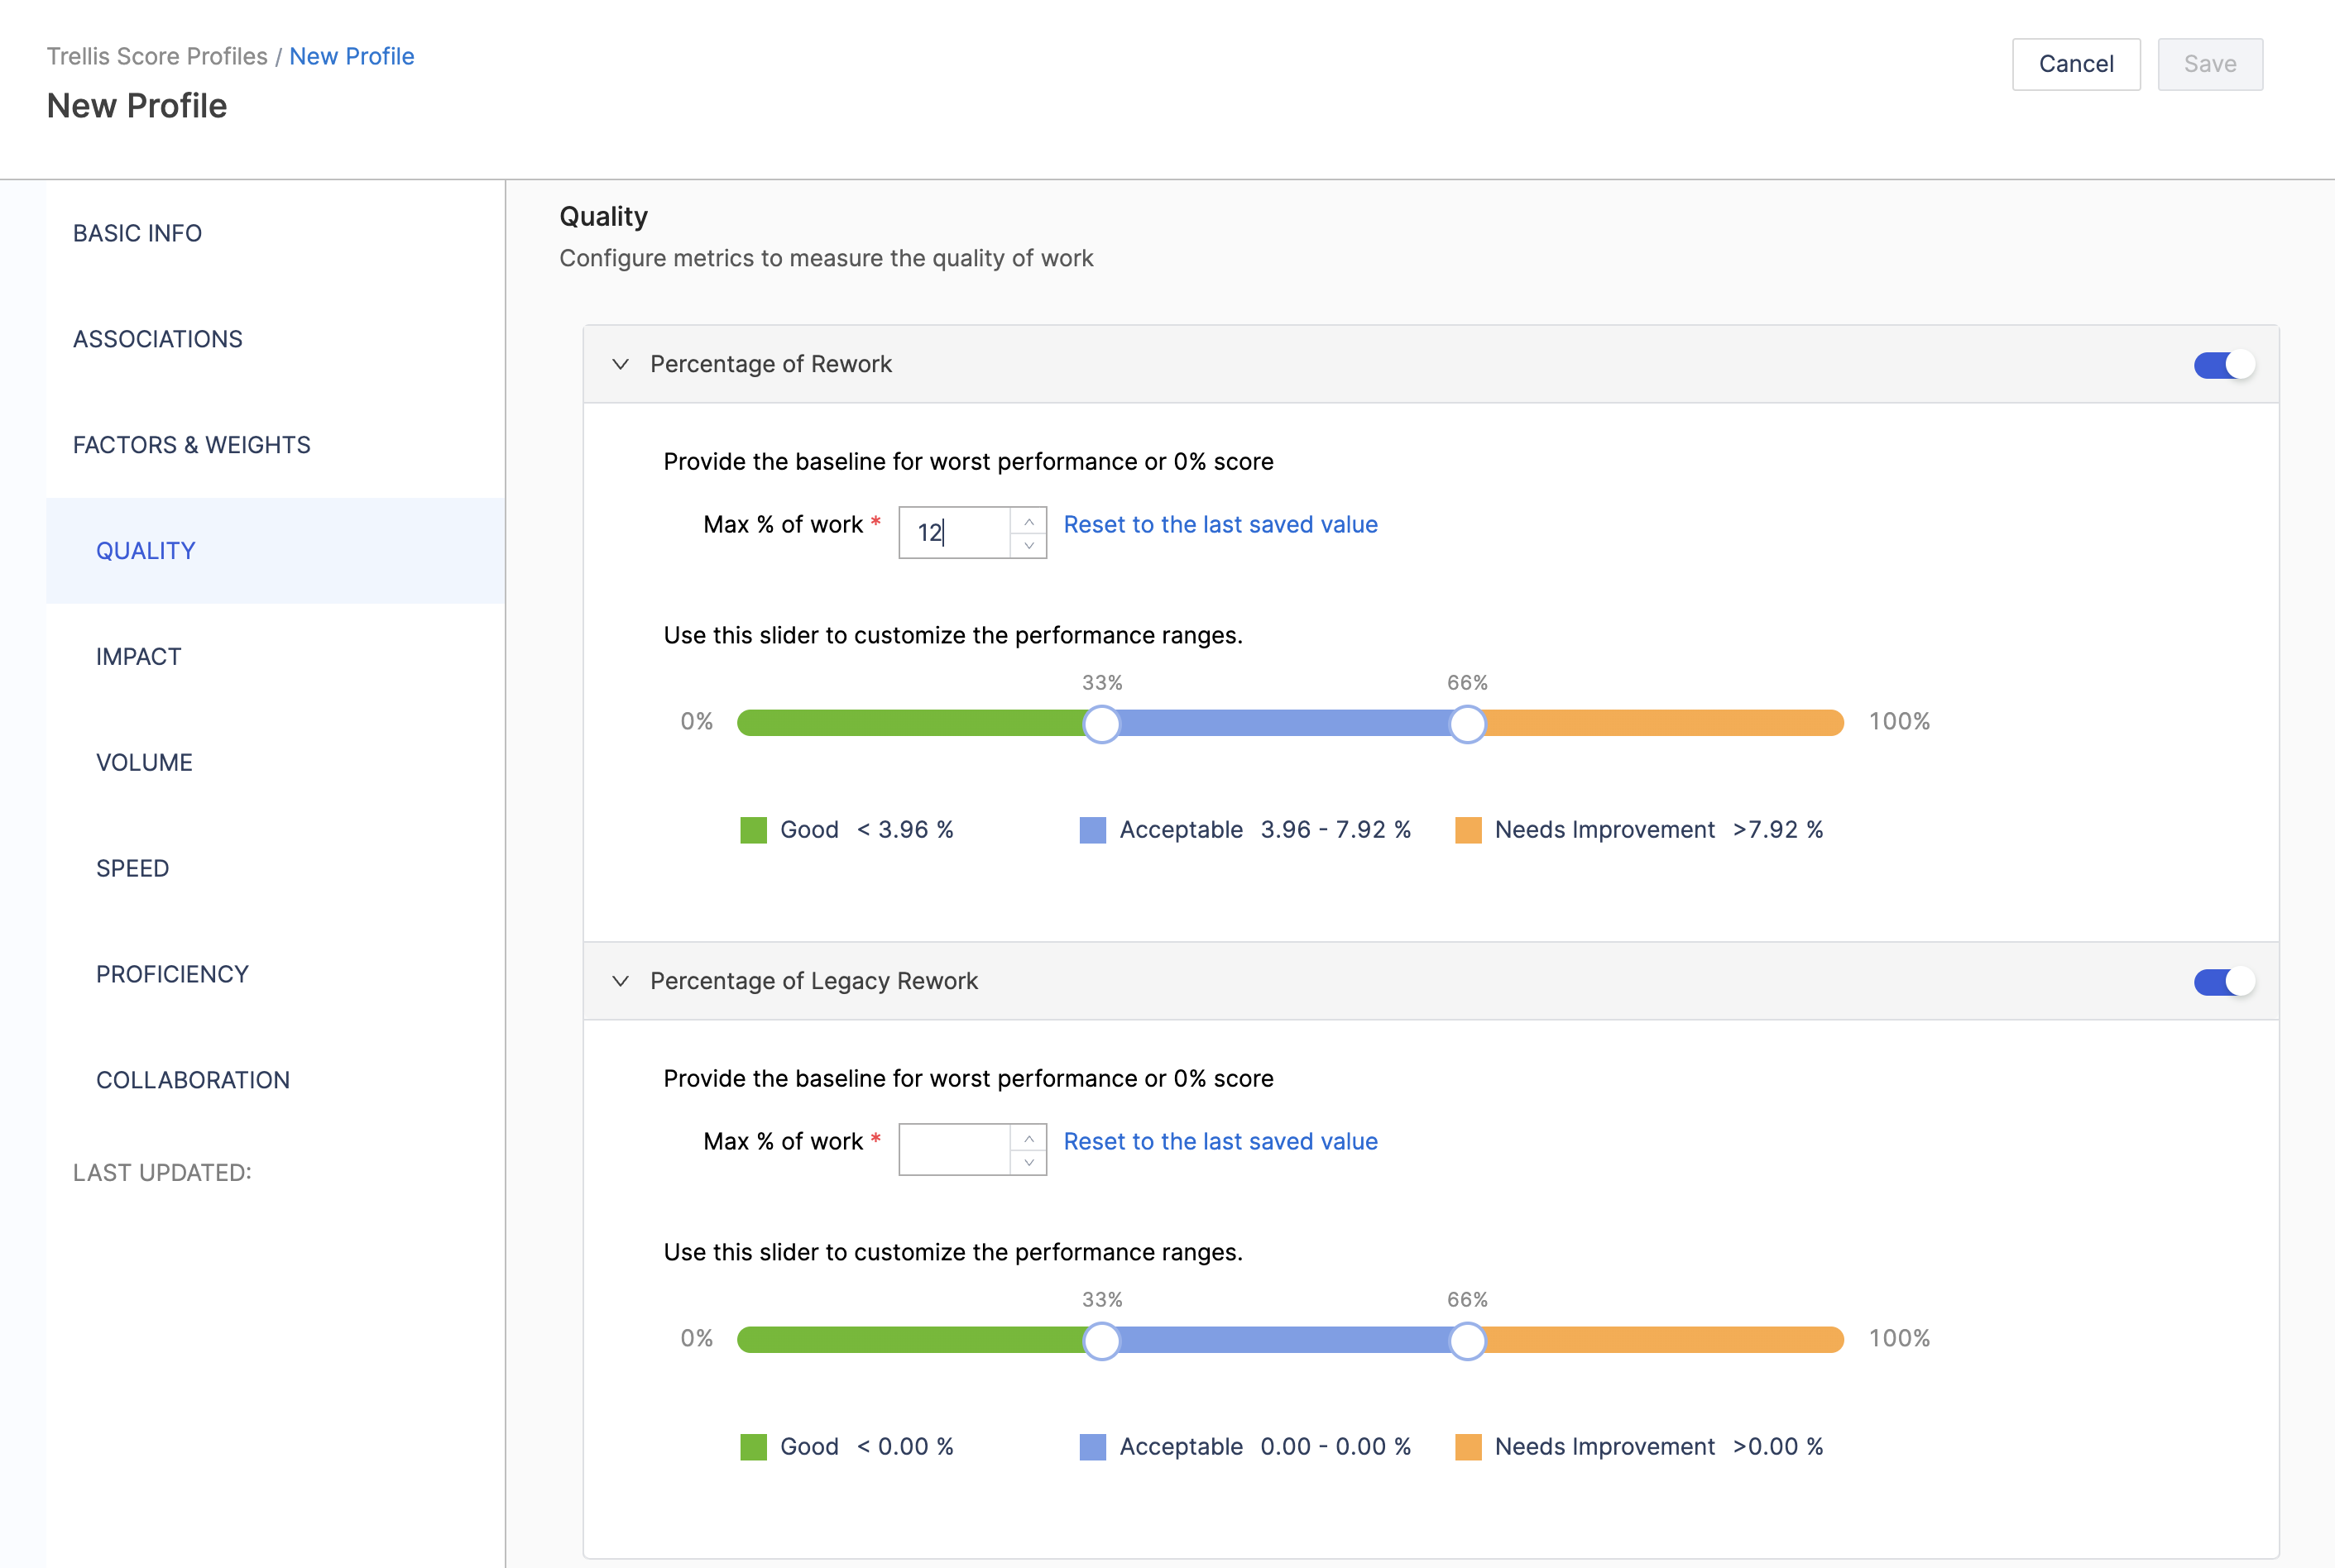Click the 33% slider handle for Rework
This screenshot has width=2335, height=1568.
pos(1101,723)
